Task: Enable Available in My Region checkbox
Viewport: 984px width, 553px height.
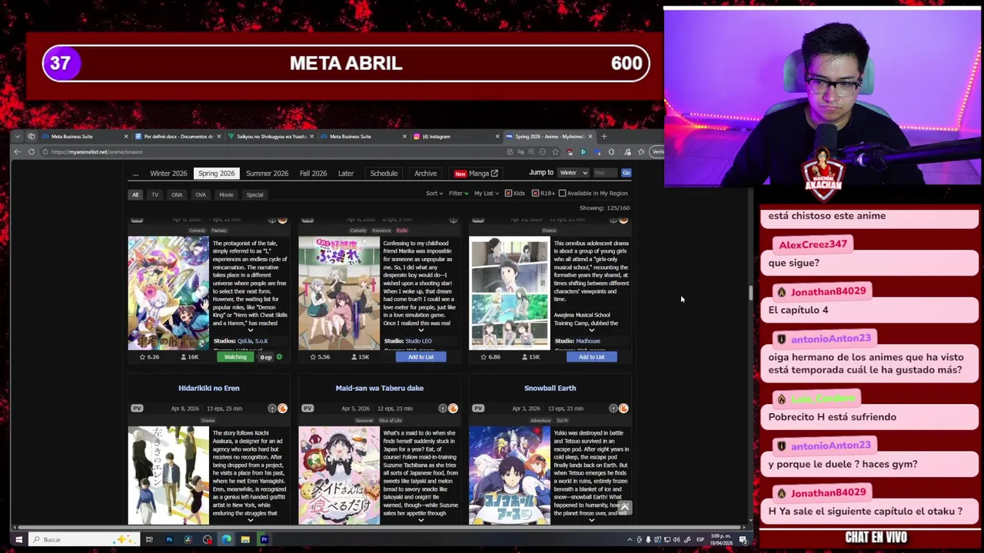Action: 562,194
